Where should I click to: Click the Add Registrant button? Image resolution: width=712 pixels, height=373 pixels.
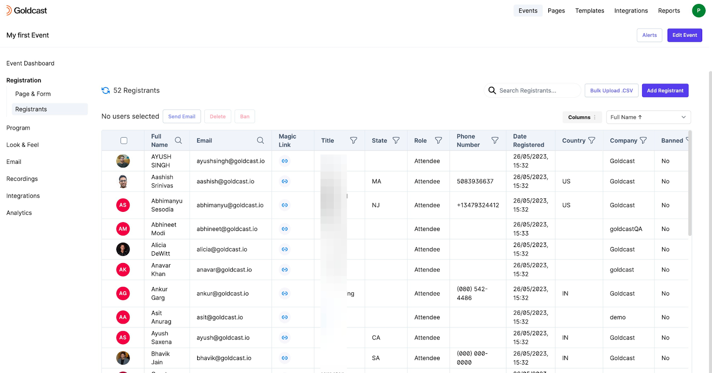665,90
